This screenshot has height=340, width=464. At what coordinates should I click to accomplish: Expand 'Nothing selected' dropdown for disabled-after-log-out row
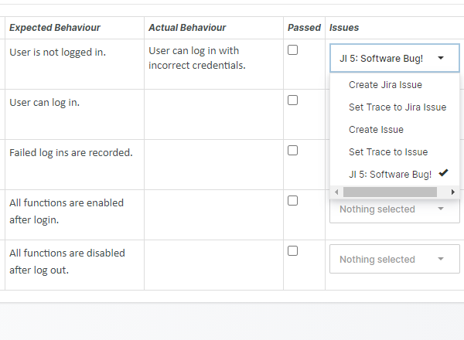point(394,260)
